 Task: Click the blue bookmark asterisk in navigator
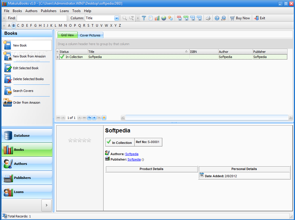pos(94,118)
